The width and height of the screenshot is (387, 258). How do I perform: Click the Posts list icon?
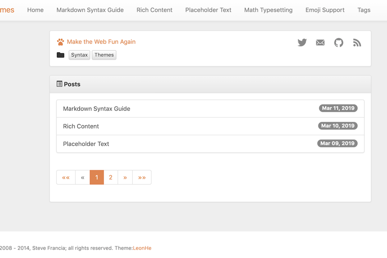tap(59, 84)
